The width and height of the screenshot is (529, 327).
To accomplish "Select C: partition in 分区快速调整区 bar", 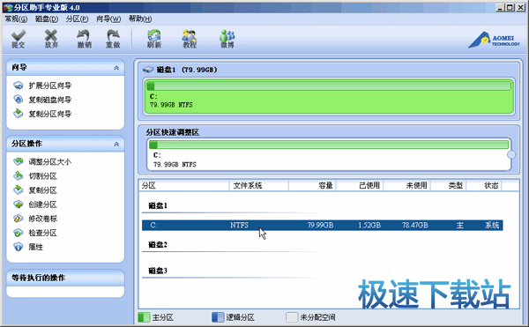I will (329, 154).
